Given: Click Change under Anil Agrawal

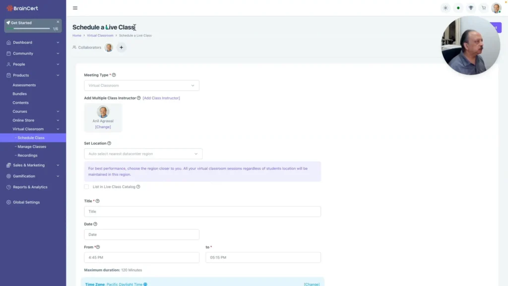Looking at the screenshot, I should pos(103,127).
